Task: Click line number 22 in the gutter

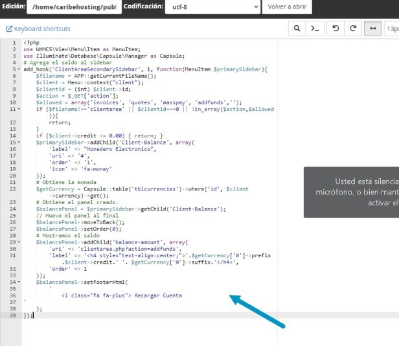Action: [x=13, y=189]
